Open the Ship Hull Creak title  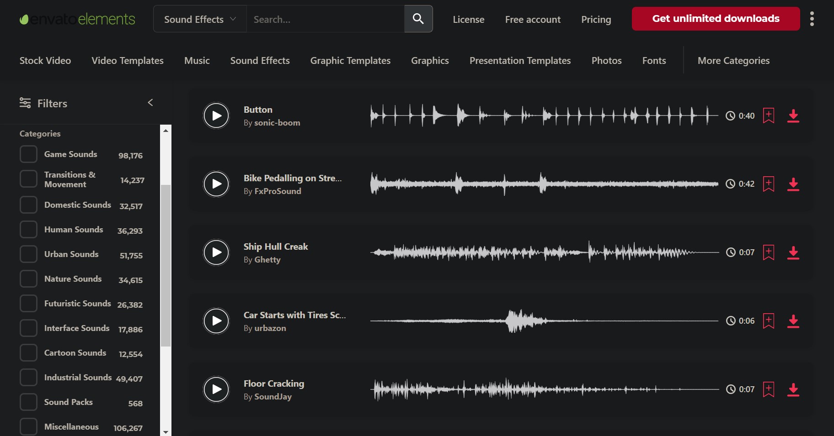click(276, 247)
